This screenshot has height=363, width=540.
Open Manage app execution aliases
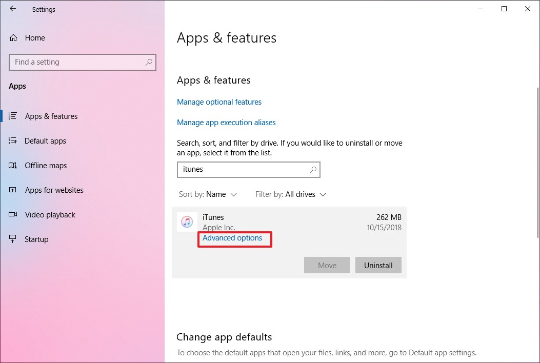coord(226,123)
